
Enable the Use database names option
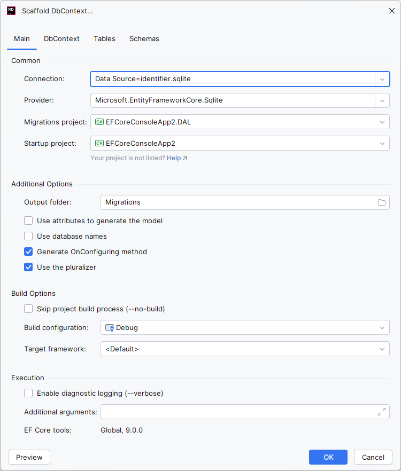tap(28, 236)
